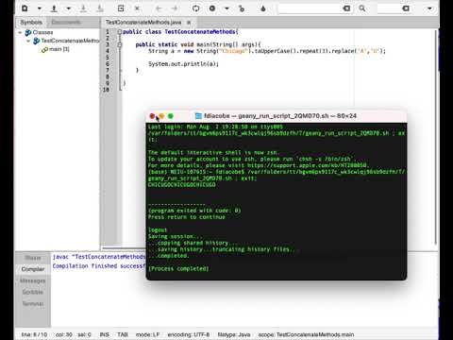This screenshot has width=453, height=340.
Task: Click the 'filetype: Java' status bar entry
Action: (x=234, y=334)
